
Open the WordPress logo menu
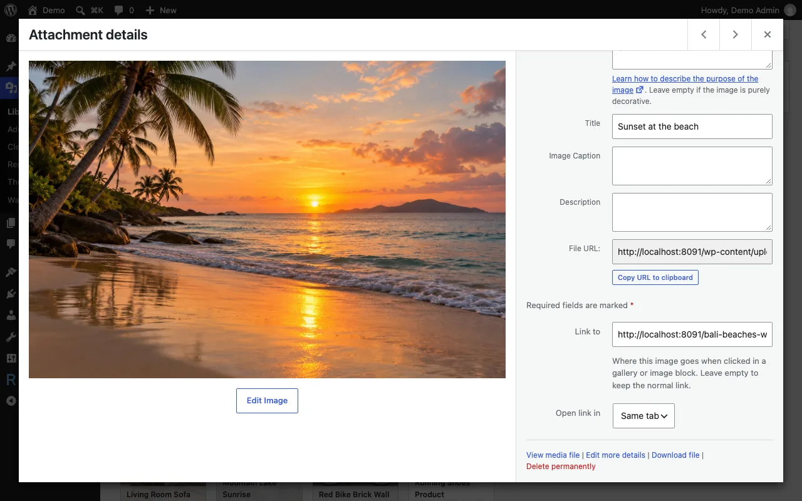click(x=11, y=10)
